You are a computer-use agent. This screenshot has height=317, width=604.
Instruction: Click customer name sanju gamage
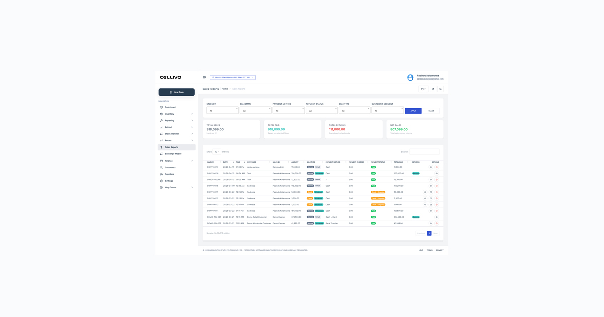point(253,167)
